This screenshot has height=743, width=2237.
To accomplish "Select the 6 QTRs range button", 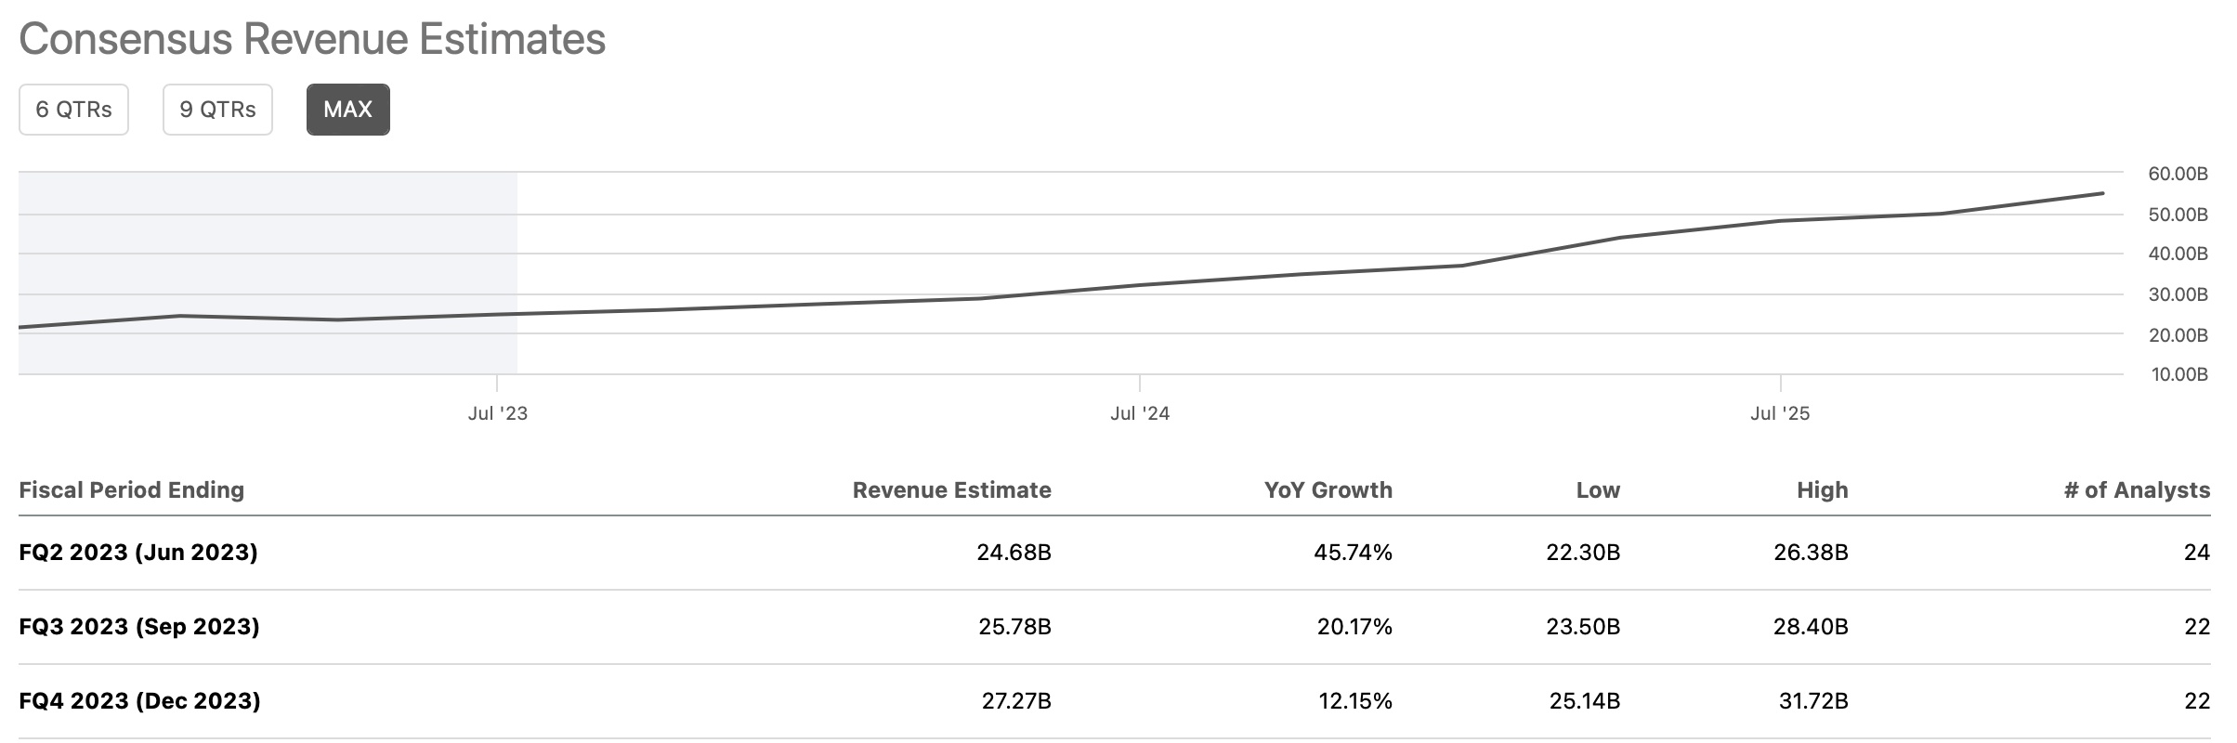I will (73, 110).
